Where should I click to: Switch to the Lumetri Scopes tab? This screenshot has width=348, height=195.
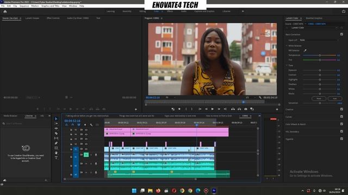pyautogui.click(x=32, y=18)
